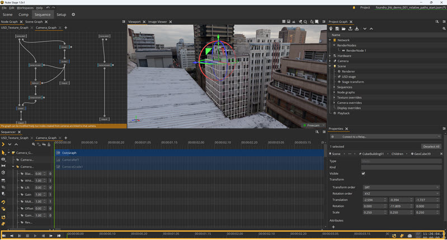This screenshot has height=240, width=447.
Task: Open the Transform order dropdown
Action: coord(402,187)
